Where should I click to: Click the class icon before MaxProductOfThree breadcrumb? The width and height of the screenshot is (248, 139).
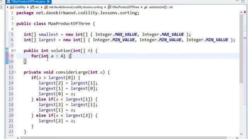click(x=109, y=7)
